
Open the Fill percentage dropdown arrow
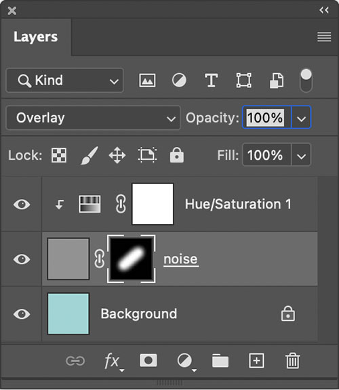coord(302,155)
